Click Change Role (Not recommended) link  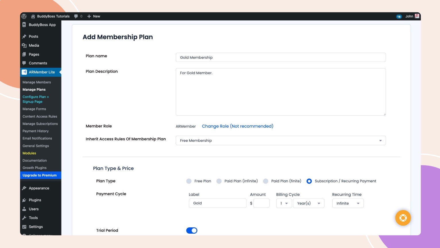click(238, 126)
